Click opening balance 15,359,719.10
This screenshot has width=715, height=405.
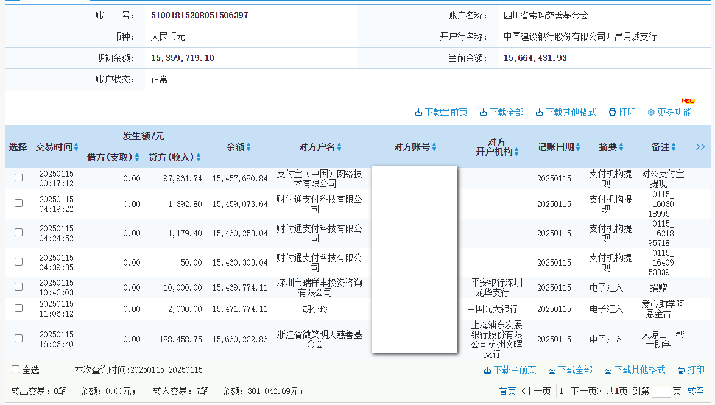(x=182, y=58)
